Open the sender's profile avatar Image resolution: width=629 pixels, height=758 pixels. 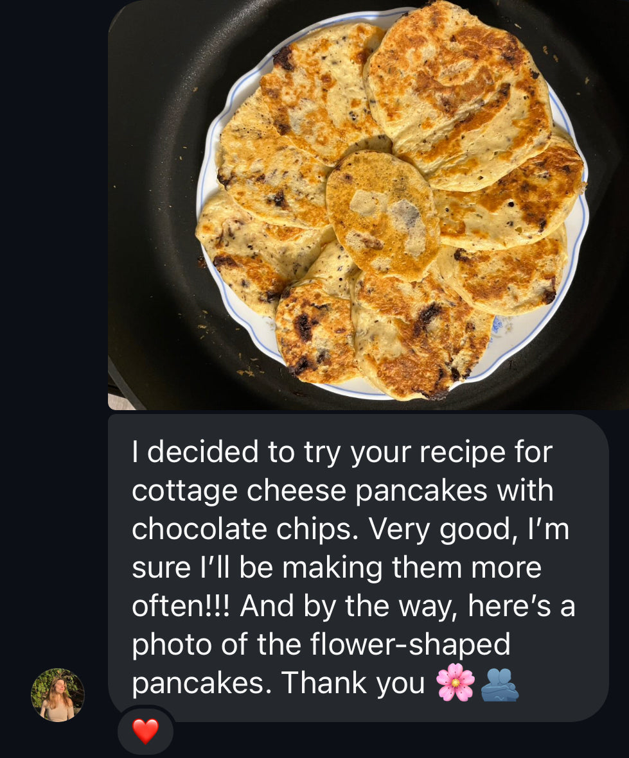coord(58,695)
